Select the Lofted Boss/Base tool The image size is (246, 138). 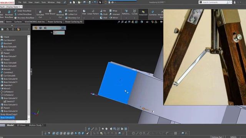click(23, 14)
